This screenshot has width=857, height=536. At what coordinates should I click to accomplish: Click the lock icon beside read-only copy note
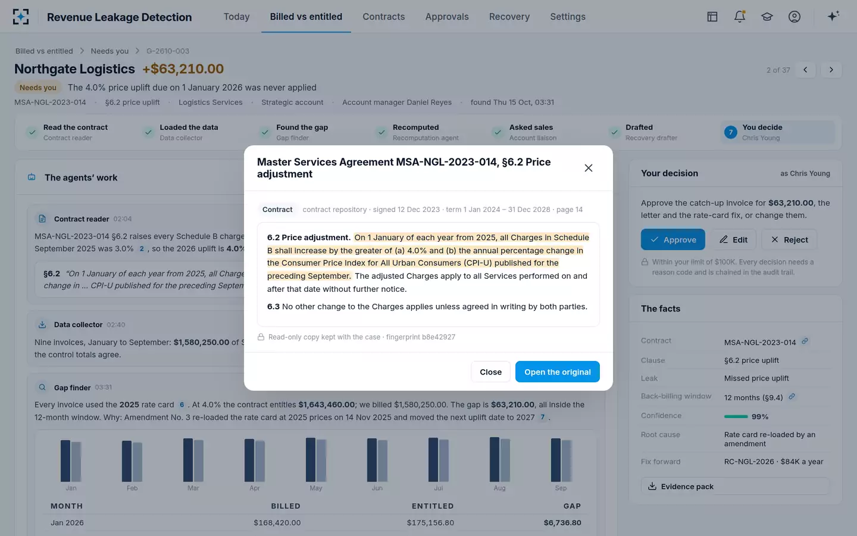tap(261, 337)
